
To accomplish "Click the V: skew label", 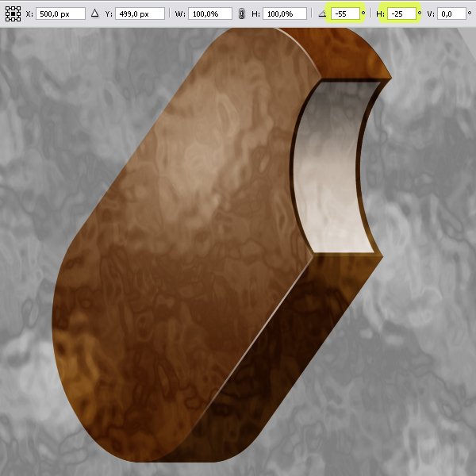I will click(431, 14).
